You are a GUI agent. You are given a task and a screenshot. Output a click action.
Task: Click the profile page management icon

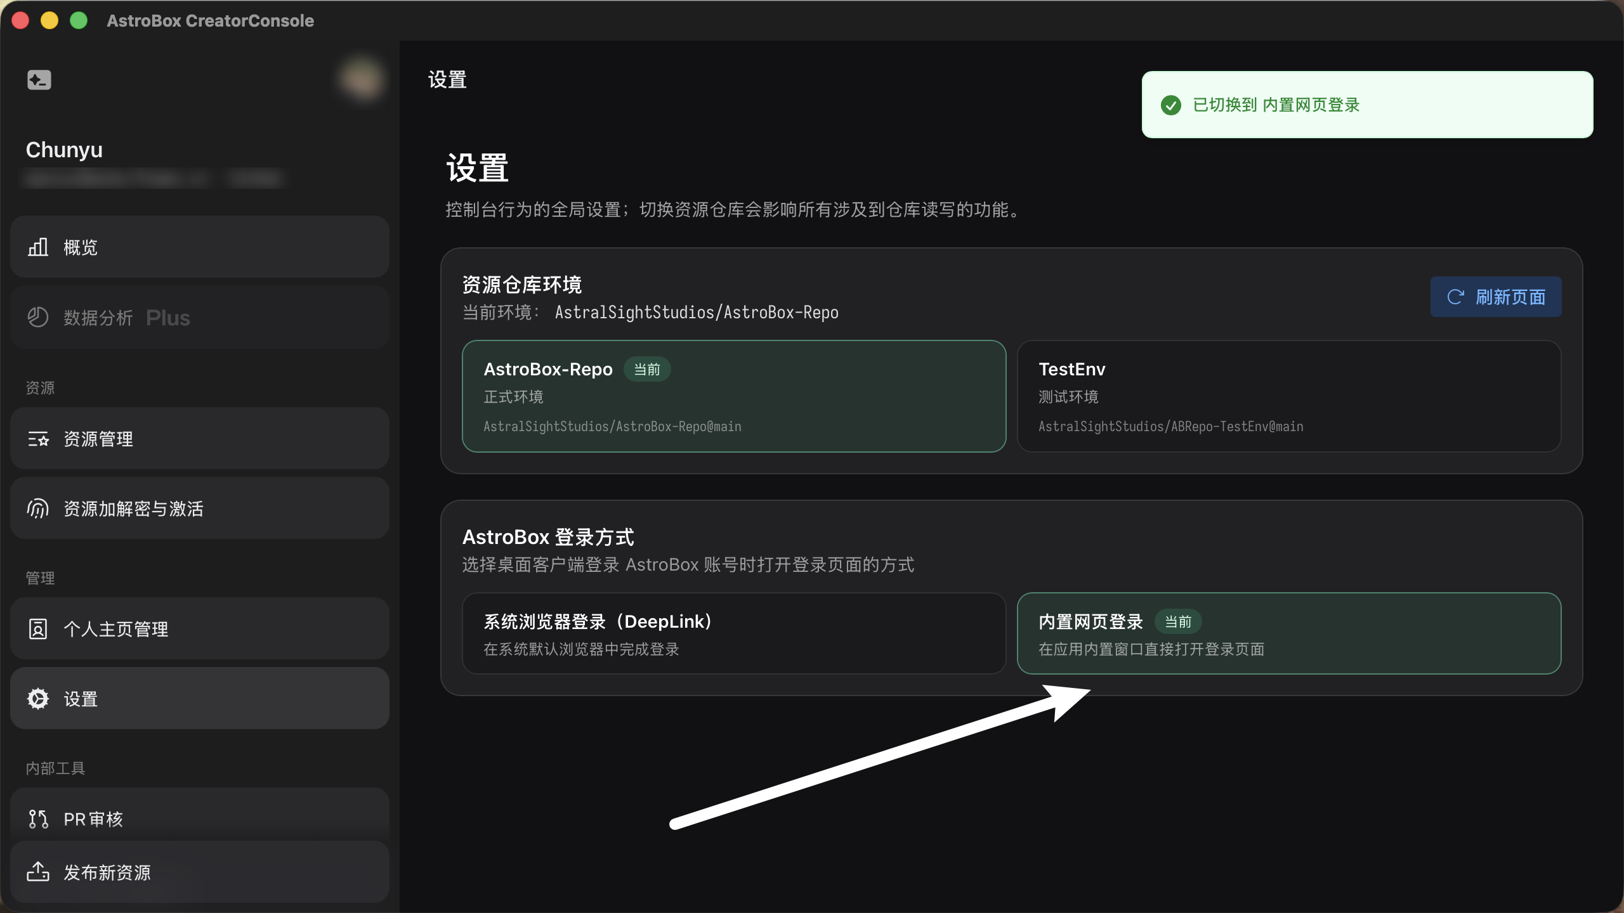click(38, 629)
